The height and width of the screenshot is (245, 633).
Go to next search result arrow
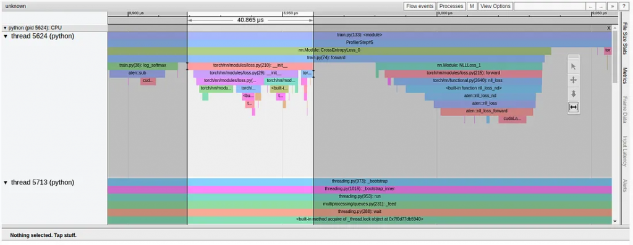coord(601,6)
